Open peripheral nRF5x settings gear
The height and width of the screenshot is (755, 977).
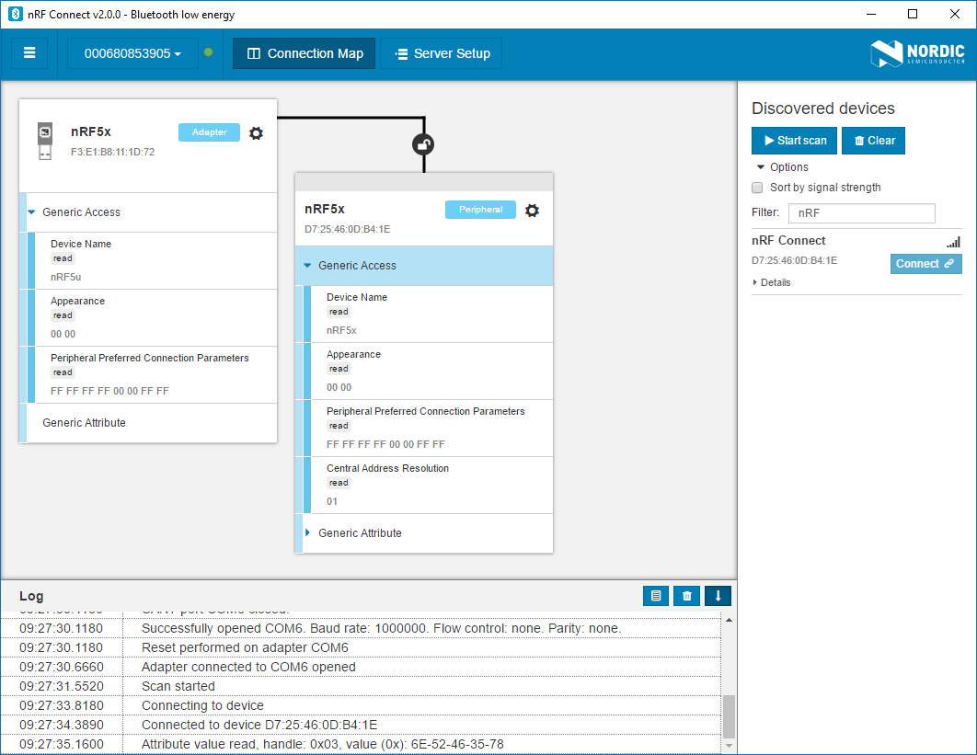coord(532,211)
